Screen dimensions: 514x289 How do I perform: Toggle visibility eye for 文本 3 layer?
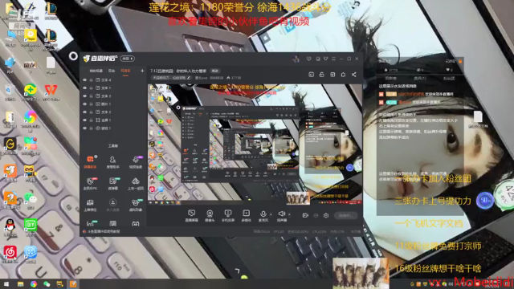pos(84,96)
